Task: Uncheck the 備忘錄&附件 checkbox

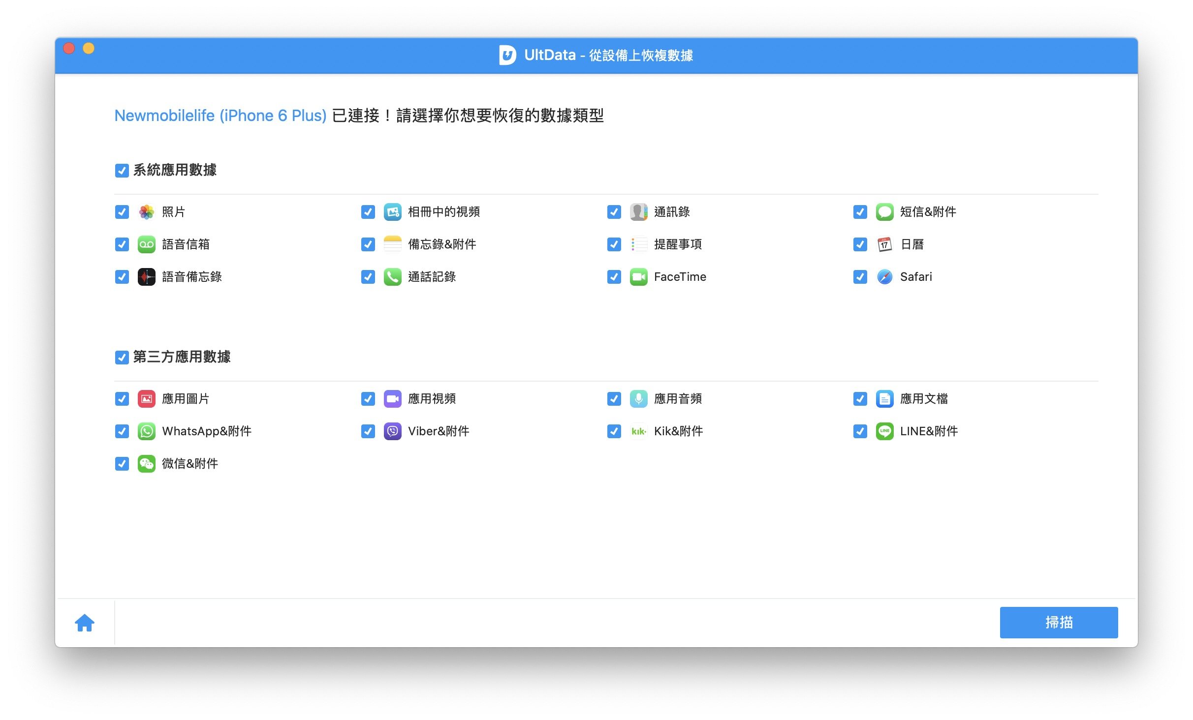Action: (x=368, y=244)
